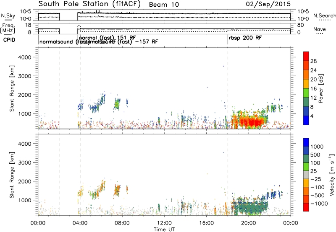Click the '20:00' time axis tick label

click(x=249, y=223)
